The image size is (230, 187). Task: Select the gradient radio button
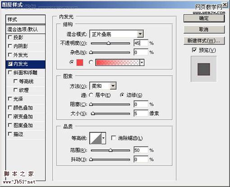(x=91, y=62)
